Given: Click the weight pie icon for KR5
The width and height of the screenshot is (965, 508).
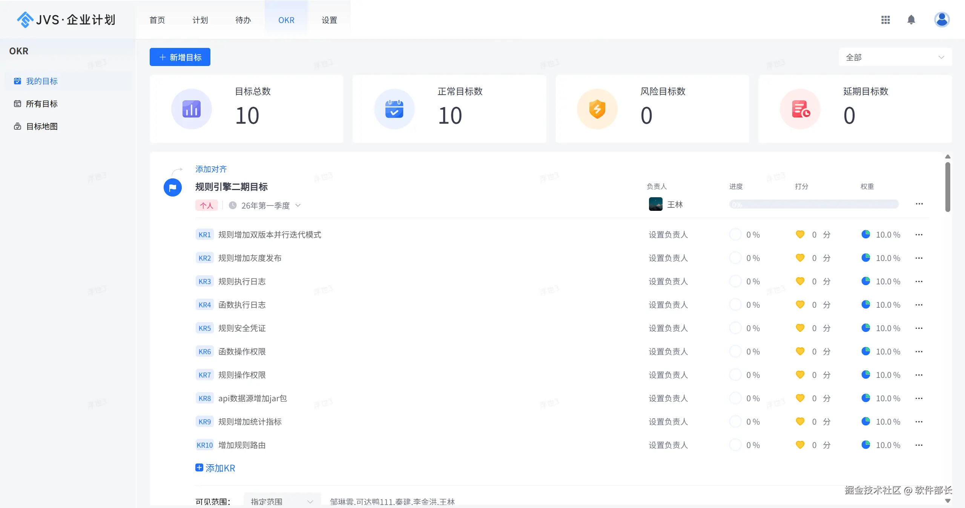Looking at the screenshot, I should [x=866, y=328].
